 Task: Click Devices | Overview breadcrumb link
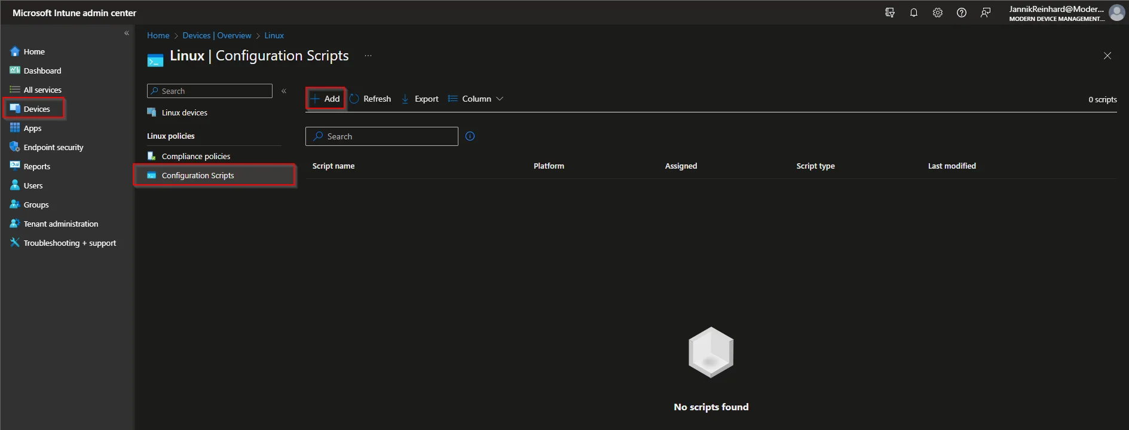click(217, 35)
